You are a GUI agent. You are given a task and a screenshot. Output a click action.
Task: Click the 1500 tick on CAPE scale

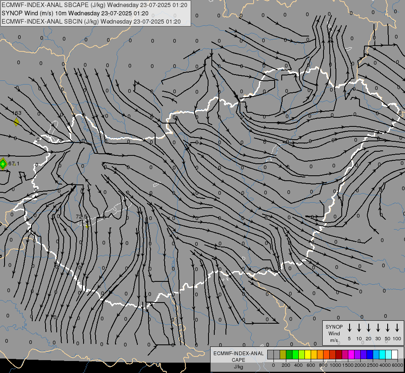point(347,365)
